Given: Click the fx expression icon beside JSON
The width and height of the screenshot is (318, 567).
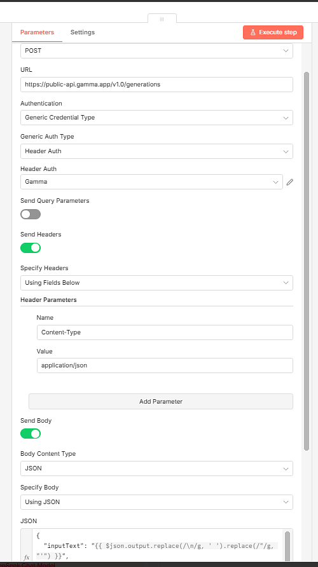Looking at the screenshot, I should pos(27,557).
